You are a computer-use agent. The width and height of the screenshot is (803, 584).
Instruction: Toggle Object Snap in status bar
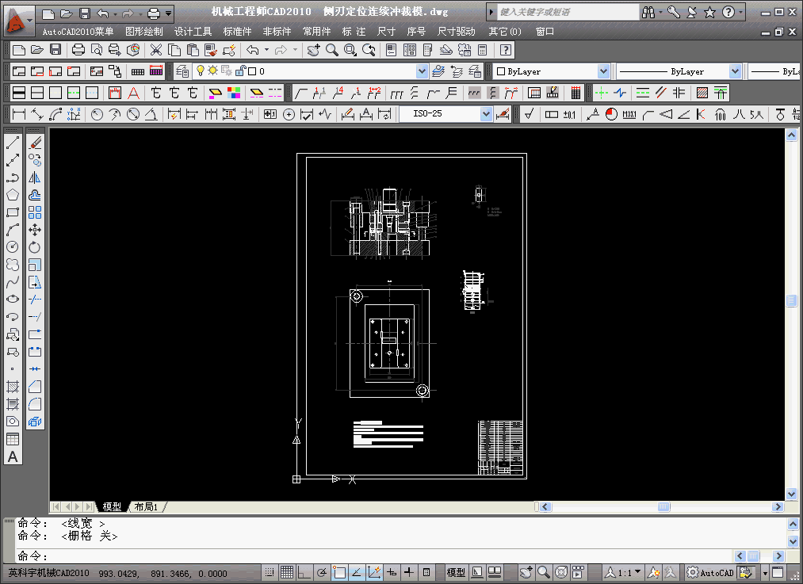[x=339, y=572]
